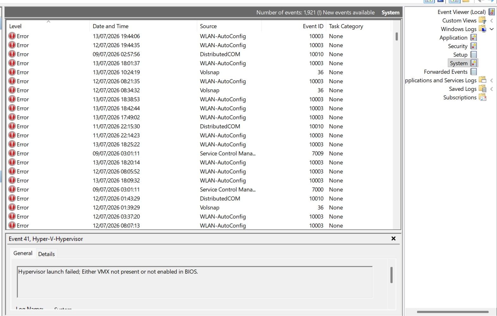
Task: Click Applications and Services Logs folder icon
Action: (482, 80)
